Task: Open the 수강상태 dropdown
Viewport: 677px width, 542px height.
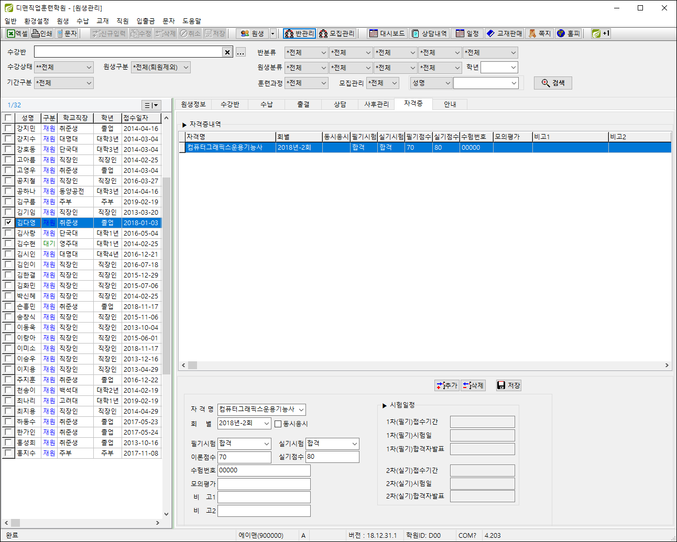Action: point(64,68)
